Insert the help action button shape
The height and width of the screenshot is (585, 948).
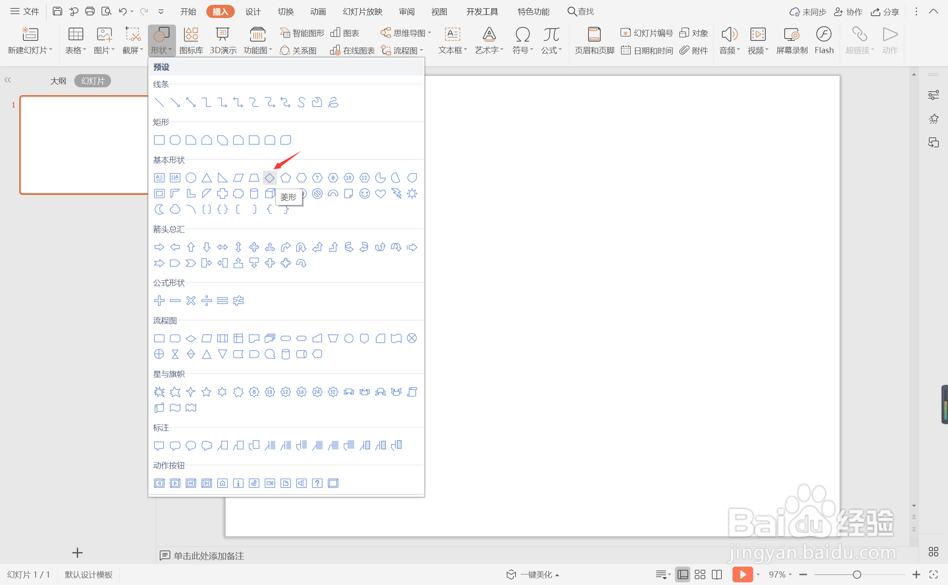[317, 483]
